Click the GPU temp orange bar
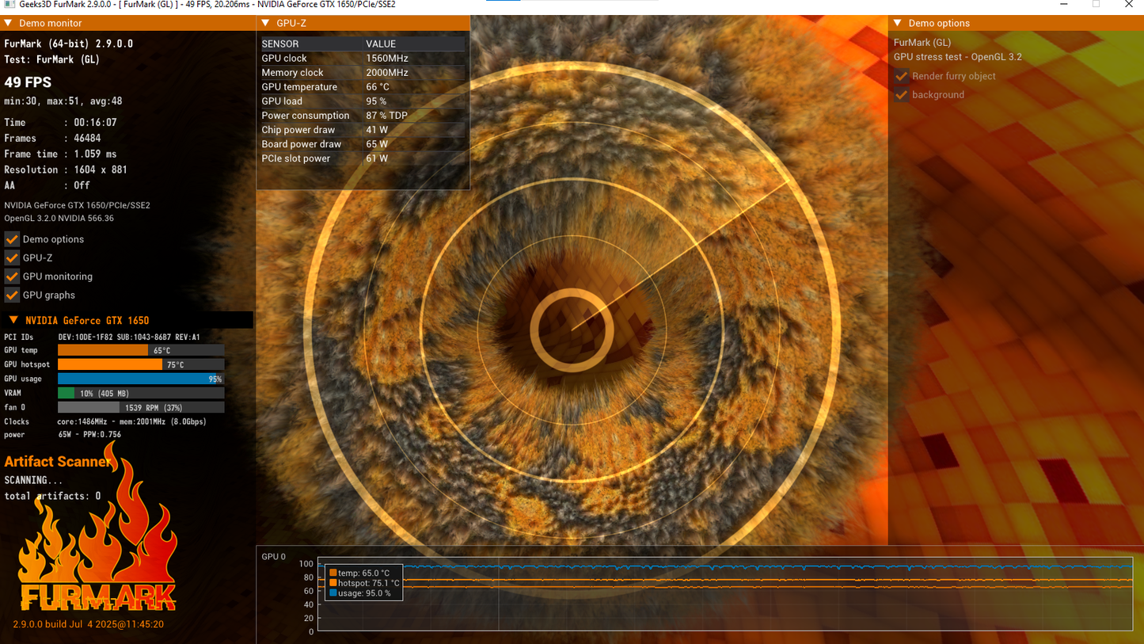 [103, 350]
